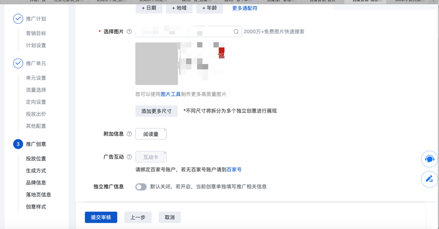Click help icon next to 广告互动
The height and width of the screenshot is (229, 439).
(x=129, y=157)
